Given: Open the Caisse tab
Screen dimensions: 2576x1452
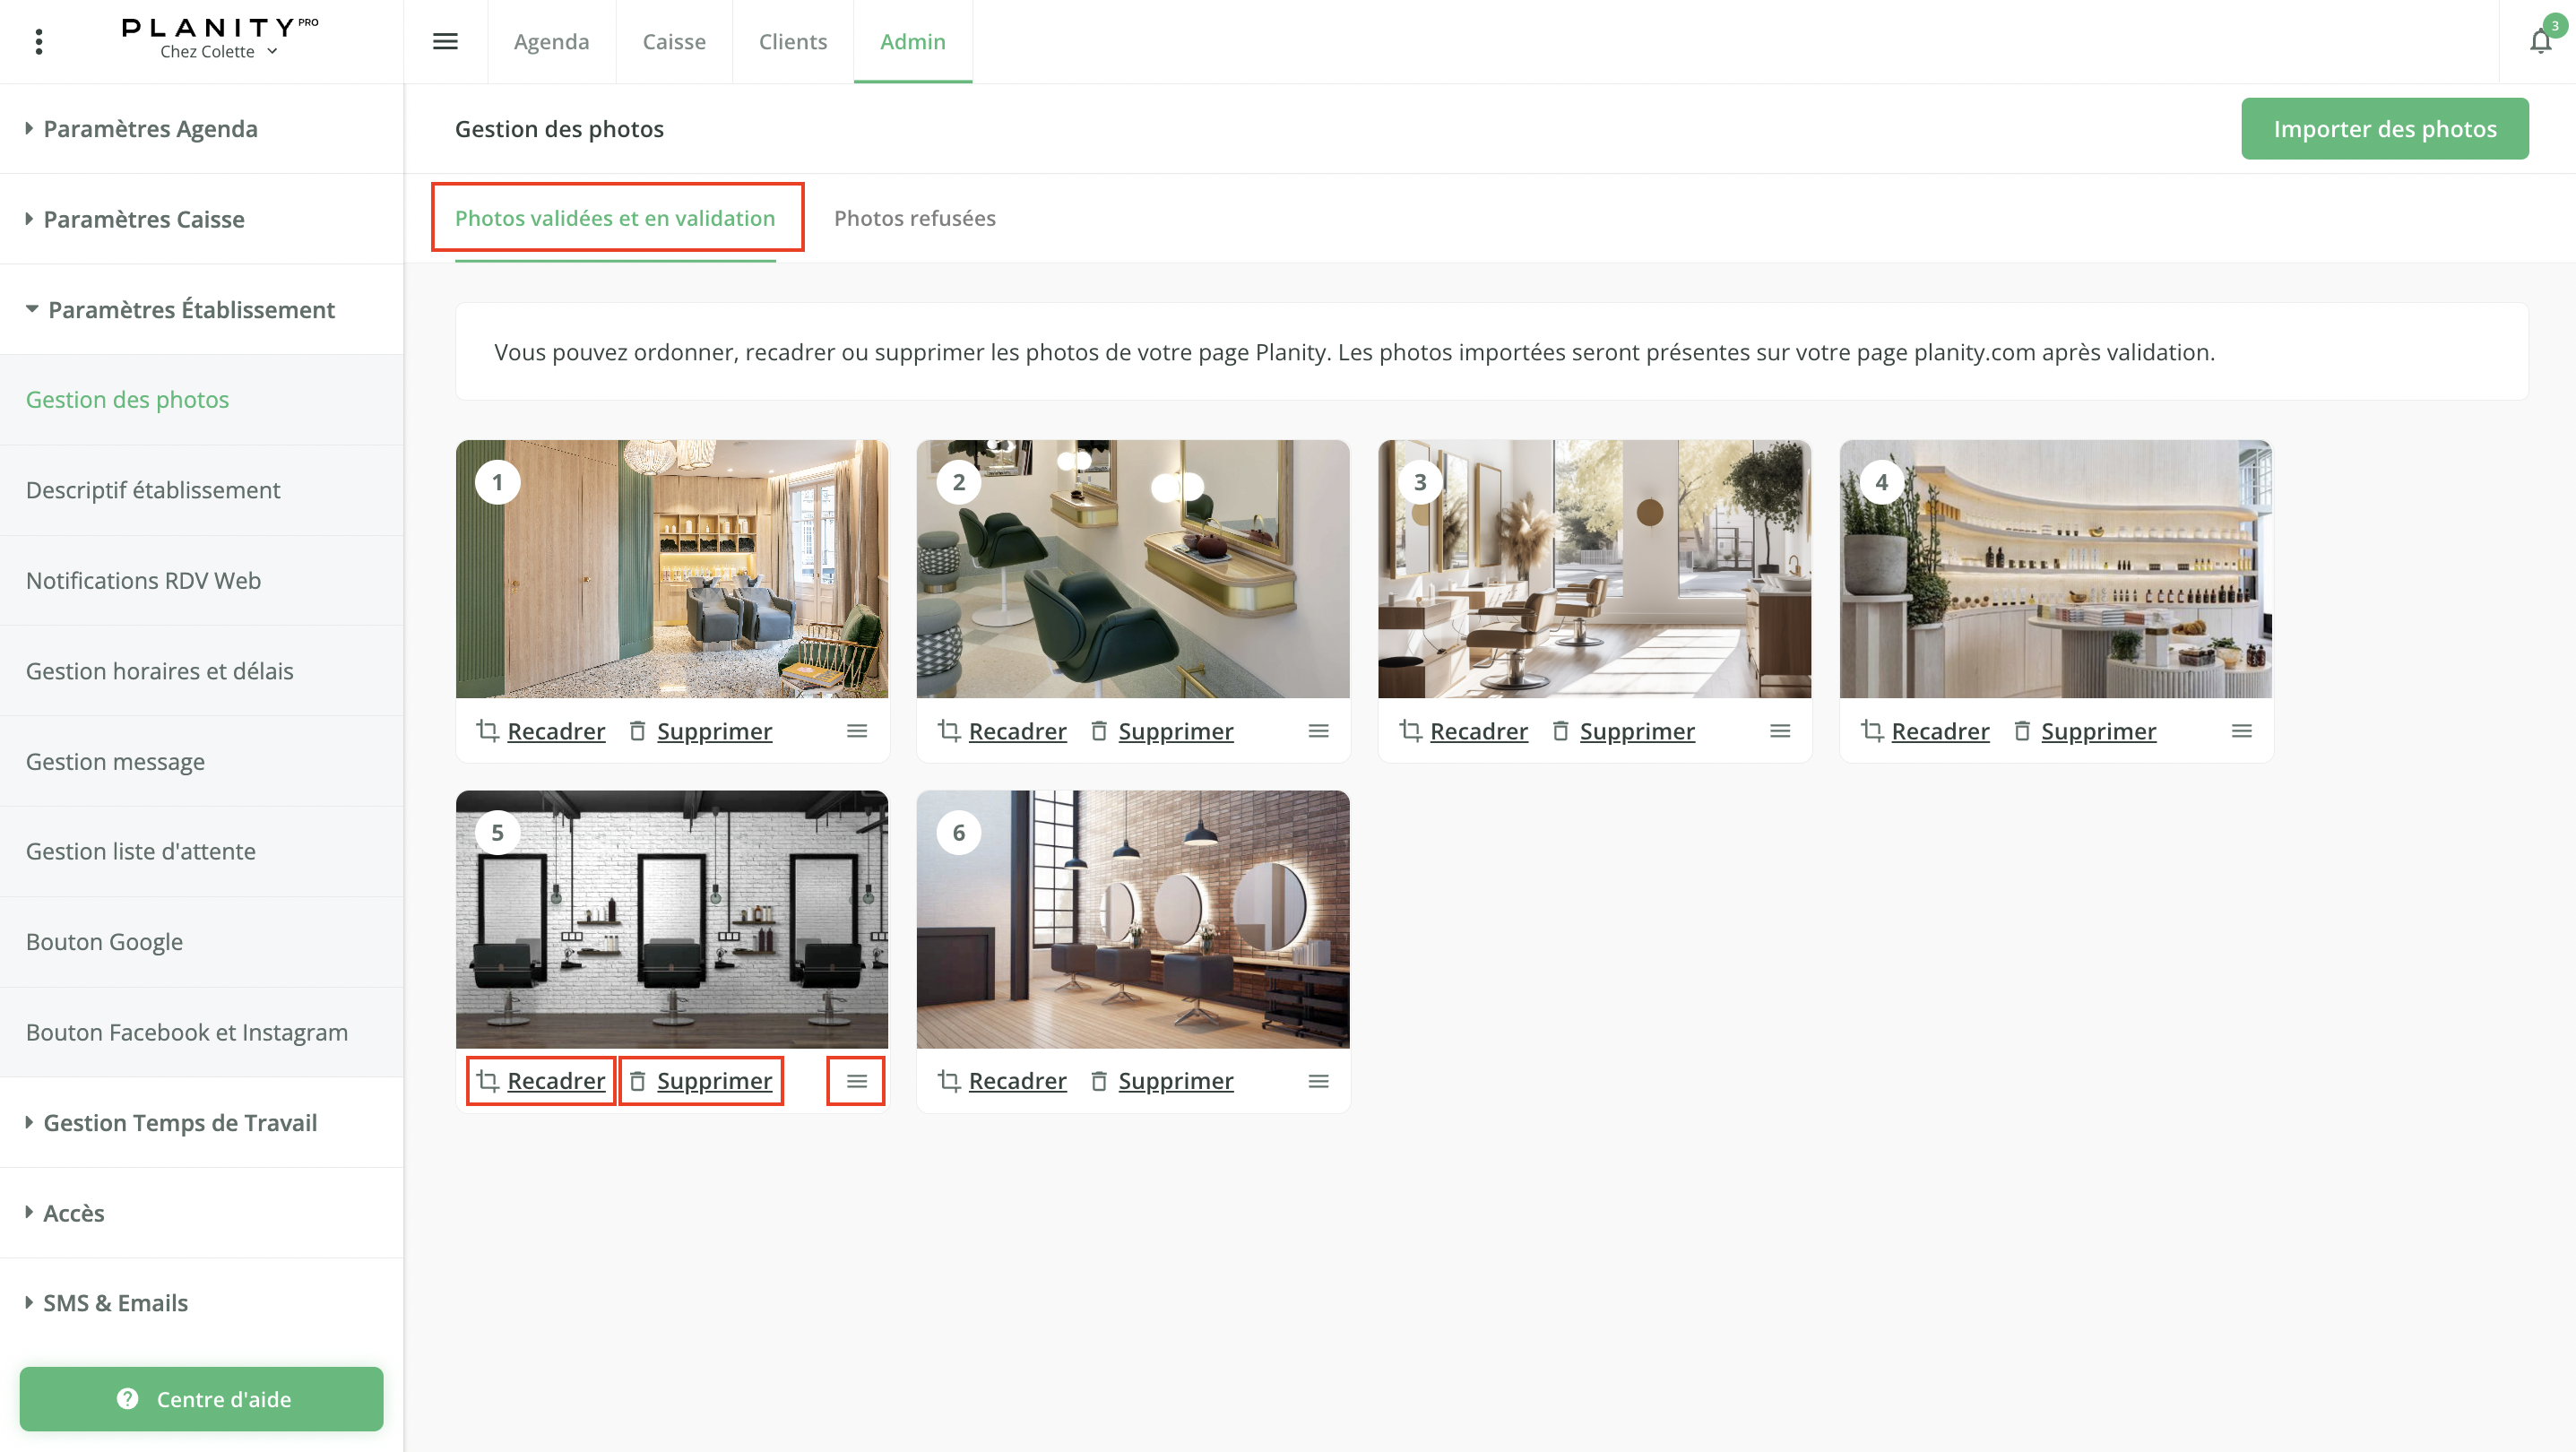Looking at the screenshot, I should (x=673, y=42).
